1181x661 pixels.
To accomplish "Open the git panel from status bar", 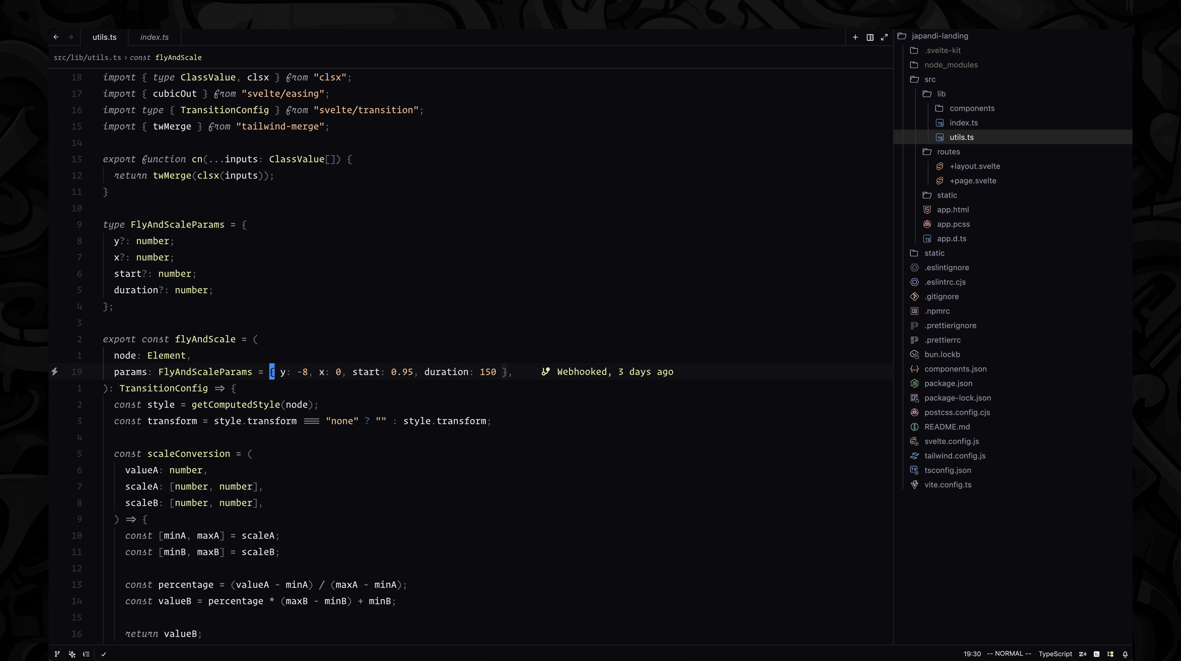I will click(57, 654).
